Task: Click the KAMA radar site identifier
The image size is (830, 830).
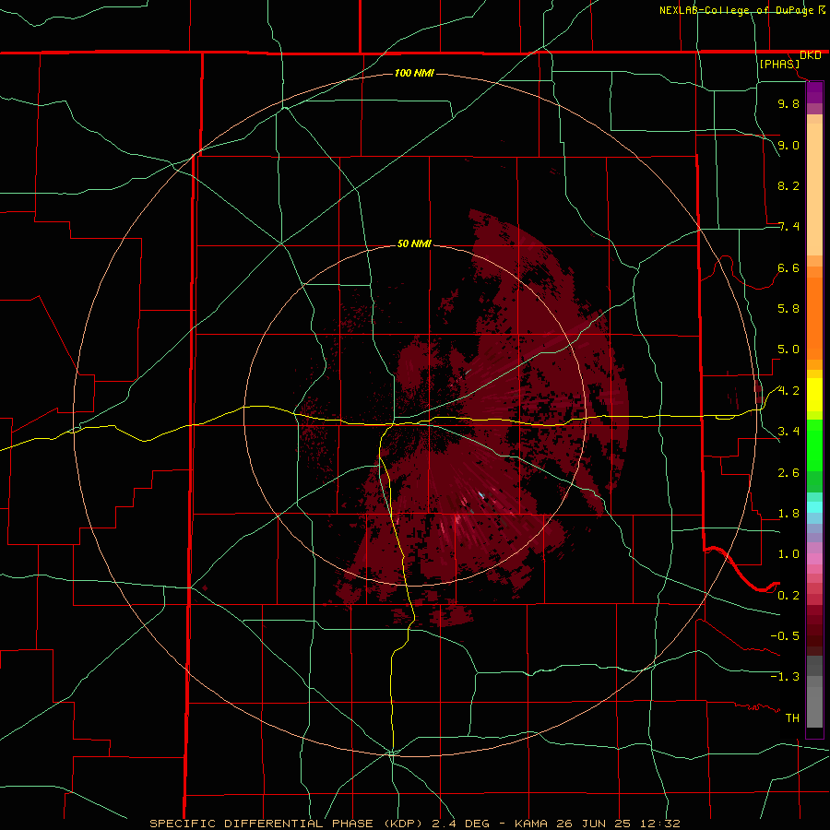Action: click(532, 824)
